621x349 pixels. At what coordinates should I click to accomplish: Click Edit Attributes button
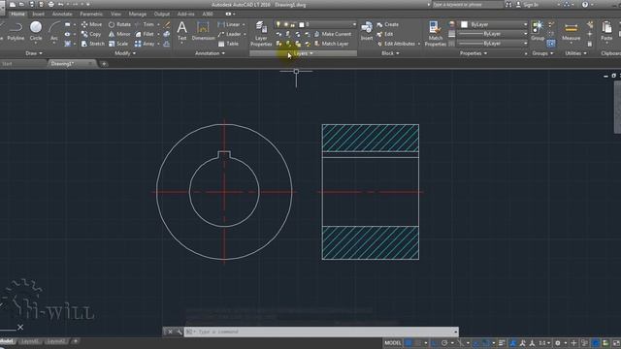(396, 44)
